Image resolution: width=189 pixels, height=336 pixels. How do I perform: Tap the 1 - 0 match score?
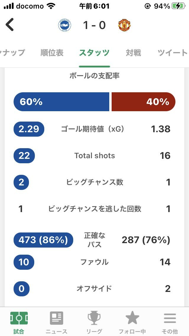point(94,25)
